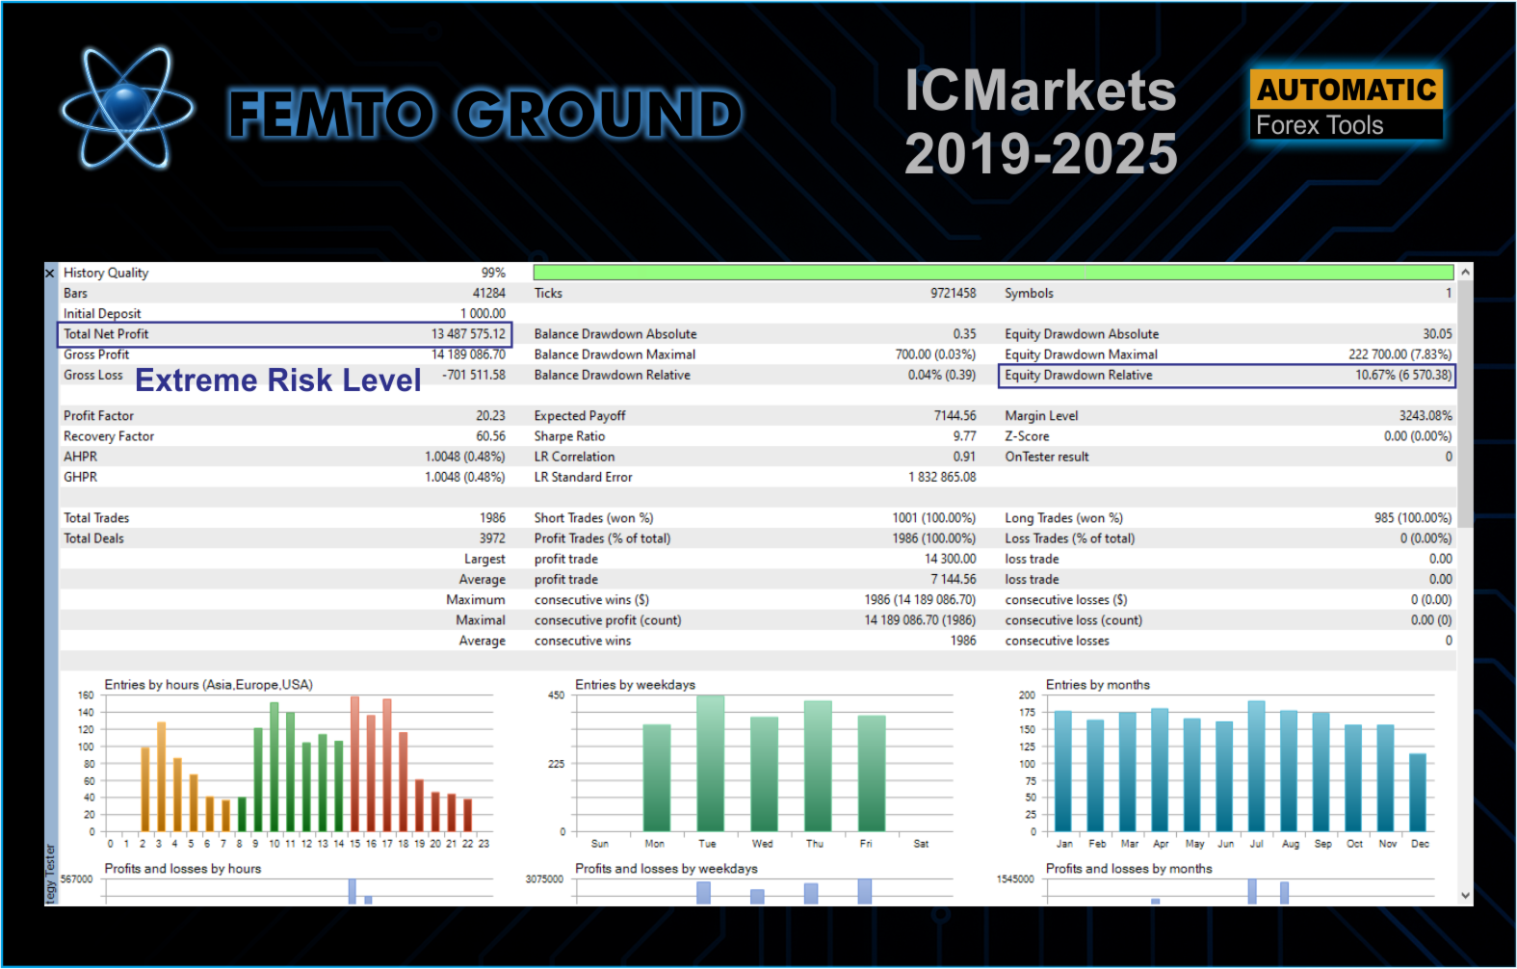Click the Entries by weekdays chart title
The height and width of the screenshot is (969, 1517).
635,685
